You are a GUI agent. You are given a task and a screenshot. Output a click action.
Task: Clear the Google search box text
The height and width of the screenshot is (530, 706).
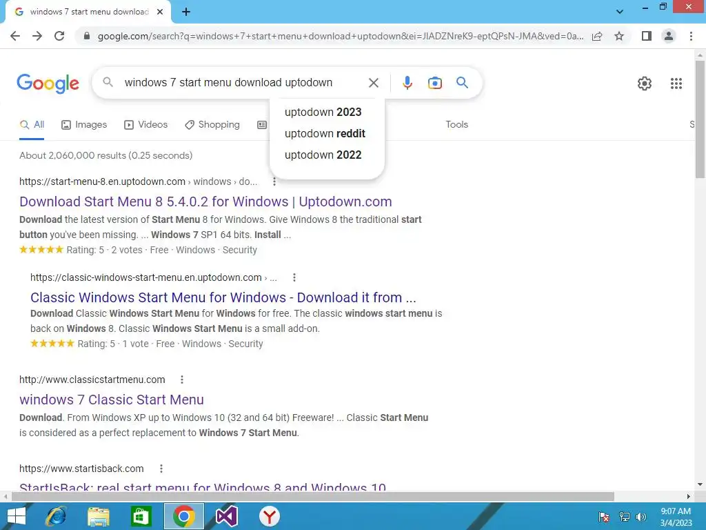373,83
